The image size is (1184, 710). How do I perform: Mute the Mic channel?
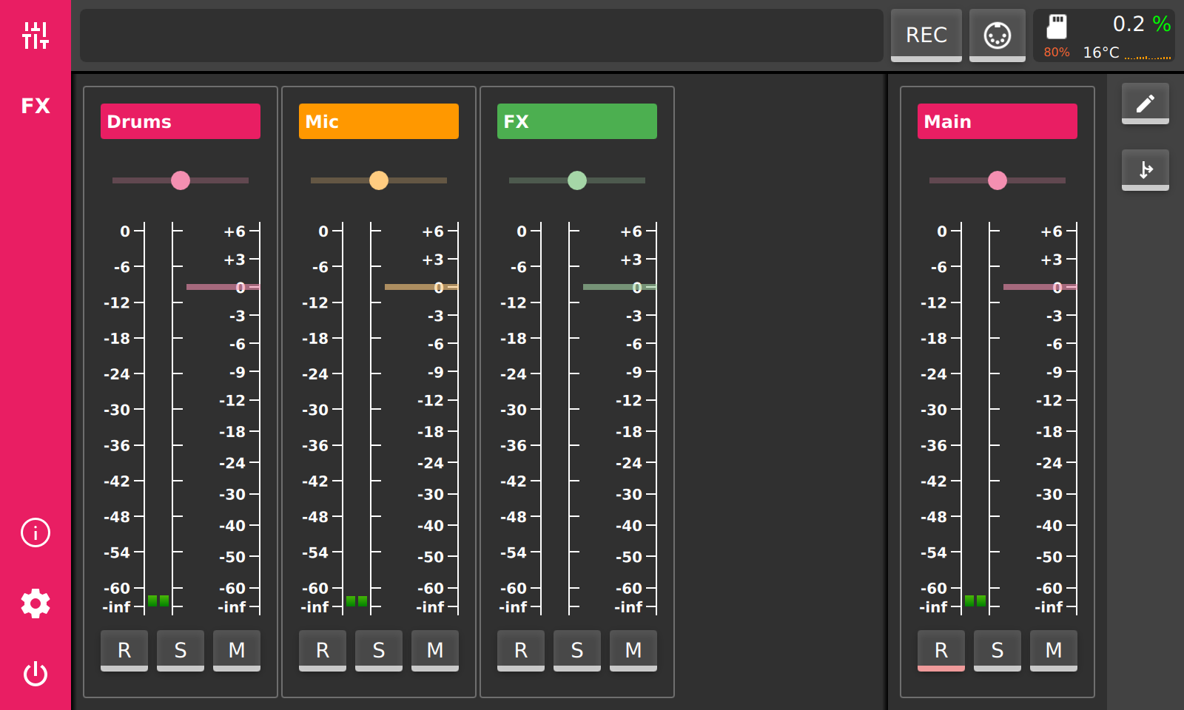click(x=435, y=651)
